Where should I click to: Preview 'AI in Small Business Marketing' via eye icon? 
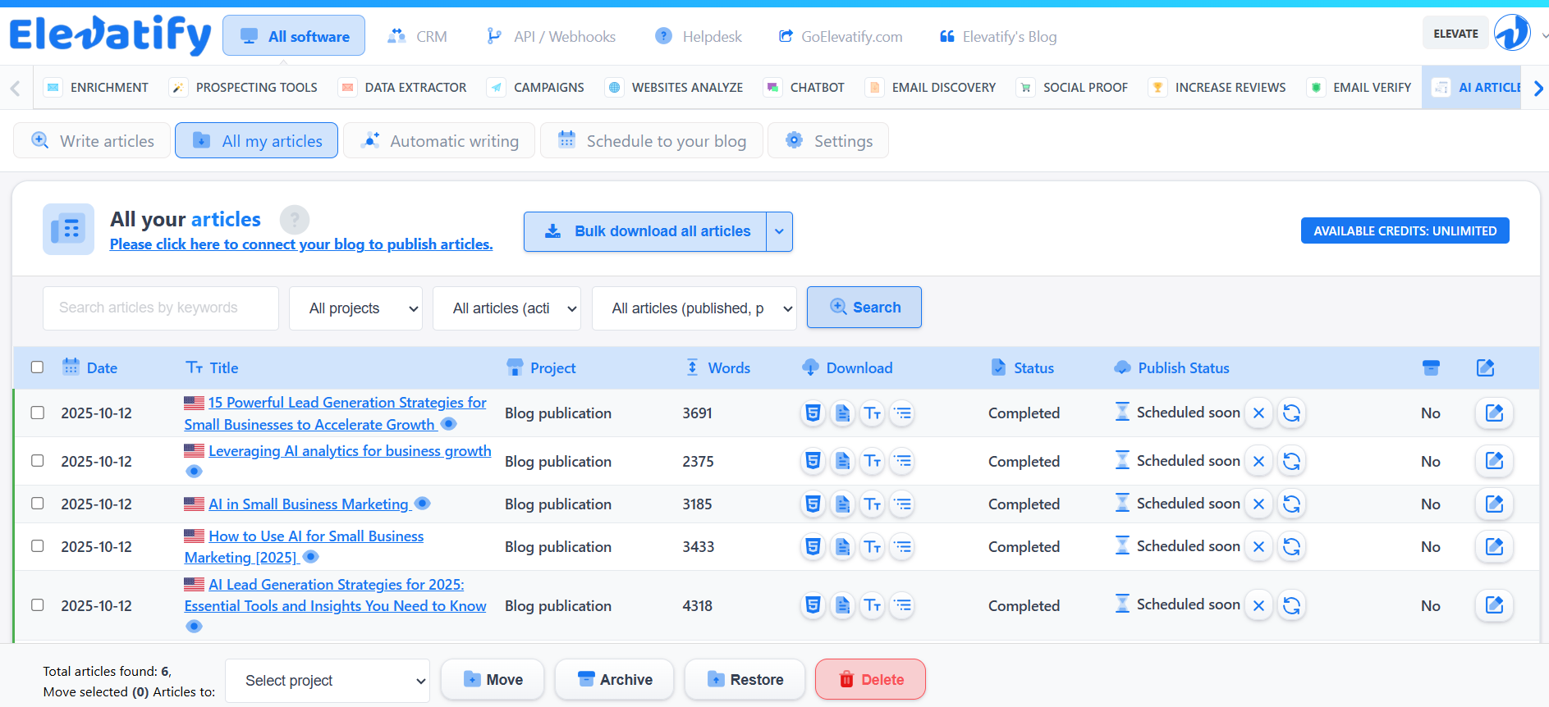point(423,504)
